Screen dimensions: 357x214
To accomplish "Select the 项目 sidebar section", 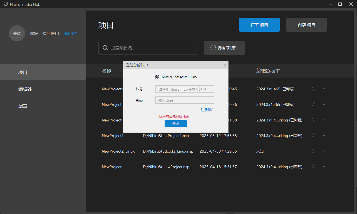I will tap(23, 73).
